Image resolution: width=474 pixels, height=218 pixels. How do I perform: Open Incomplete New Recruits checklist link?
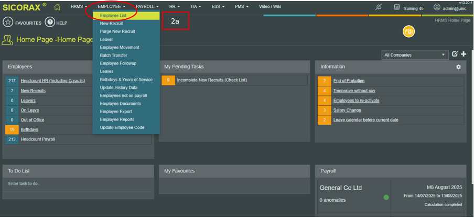[211, 80]
